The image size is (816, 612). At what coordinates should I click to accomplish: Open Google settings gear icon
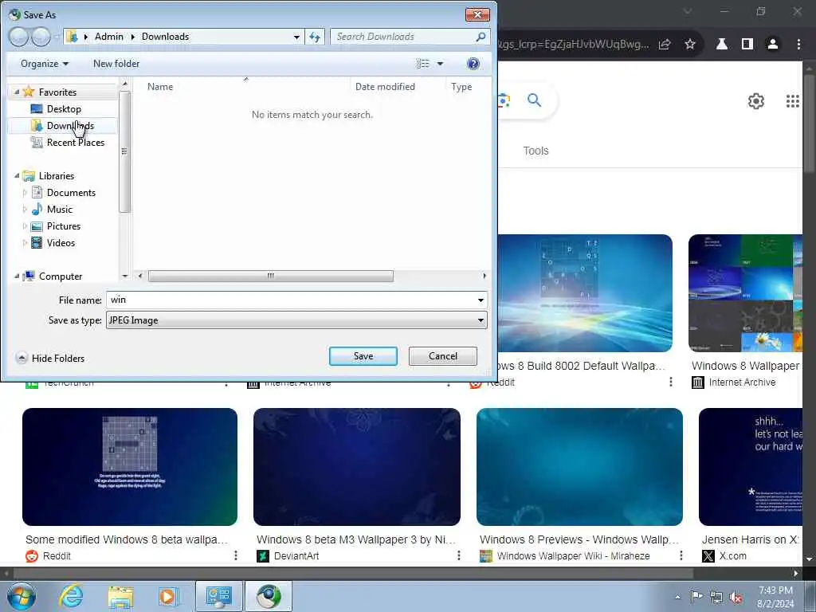pos(756,101)
